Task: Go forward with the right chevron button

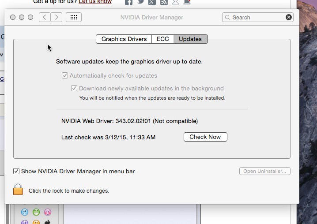Action: coord(57,17)
